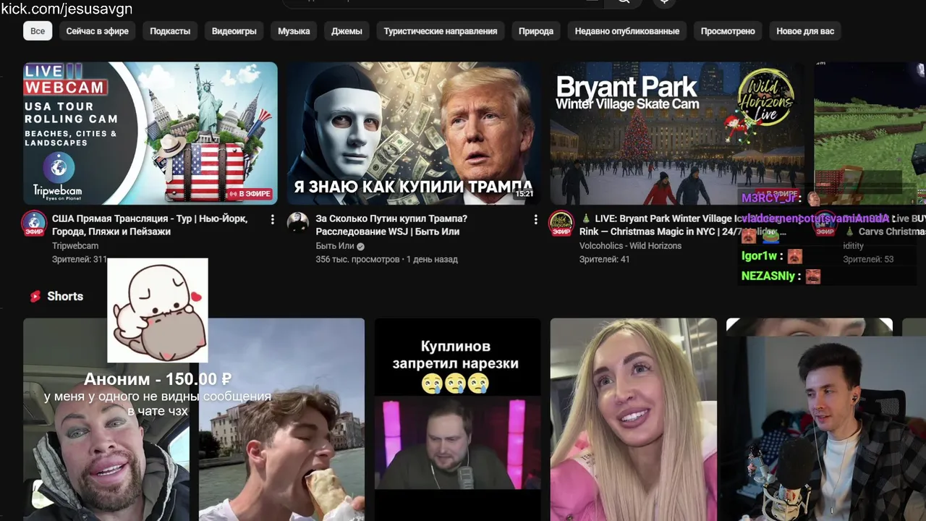Pick the "Природа" chip

pyautogui.click(x=536, y=31)
